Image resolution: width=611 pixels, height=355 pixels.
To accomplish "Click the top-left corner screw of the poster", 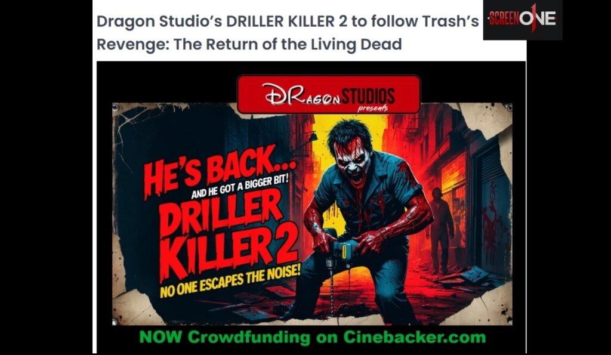I will pyautogui.click(x=116, y=107).
